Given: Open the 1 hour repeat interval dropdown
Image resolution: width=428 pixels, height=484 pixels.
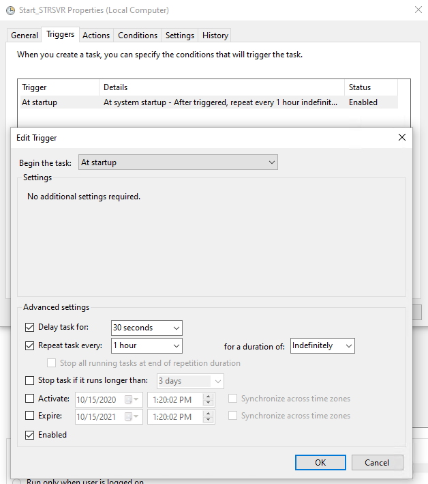Looking at the screenshot, I should [147, 345].
